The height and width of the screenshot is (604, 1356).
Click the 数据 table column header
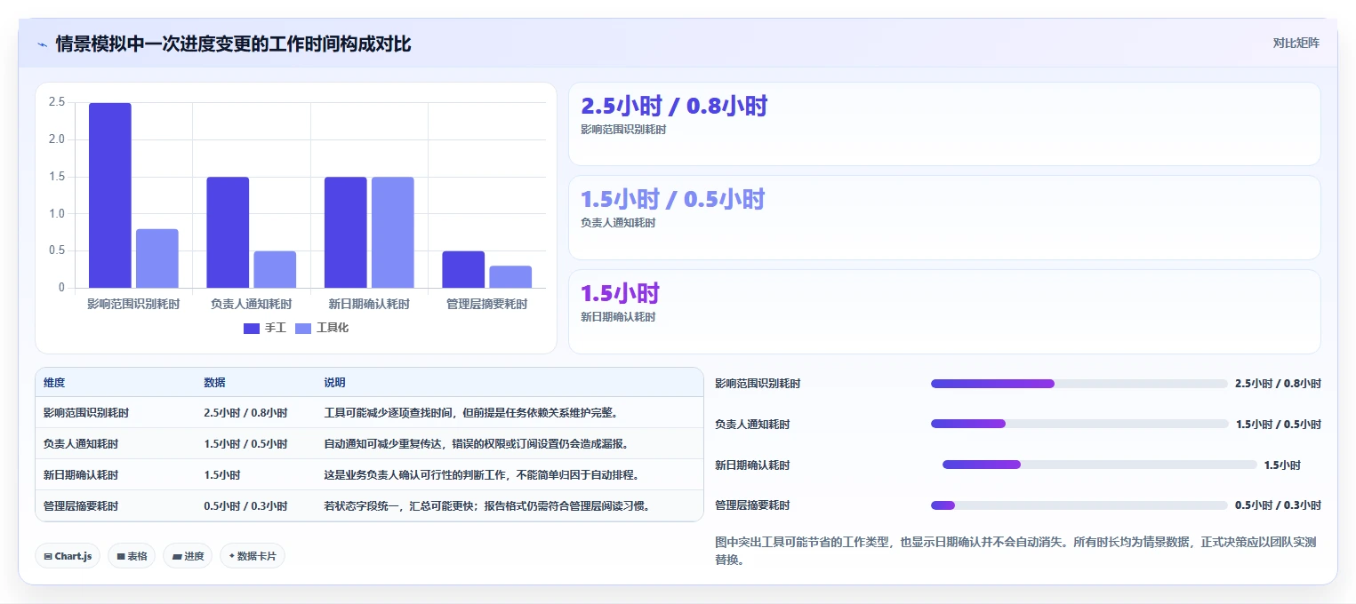214,383
